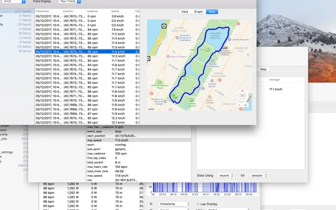Select the Map tab in the back window
This screenshot has width=336, height=210.
click(263, 69)
